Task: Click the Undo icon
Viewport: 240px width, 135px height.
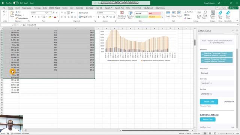Action: coord(4,12)
